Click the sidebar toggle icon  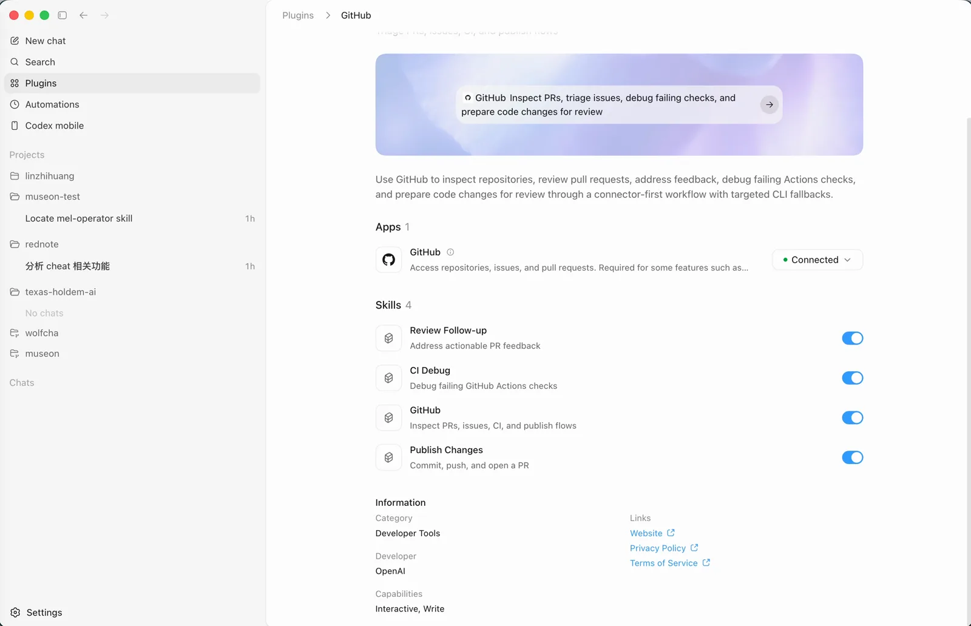pos(62,15)
